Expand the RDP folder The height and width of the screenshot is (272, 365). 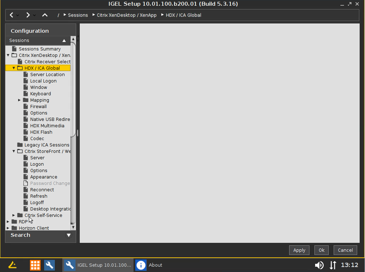click(x=8, y=222)
